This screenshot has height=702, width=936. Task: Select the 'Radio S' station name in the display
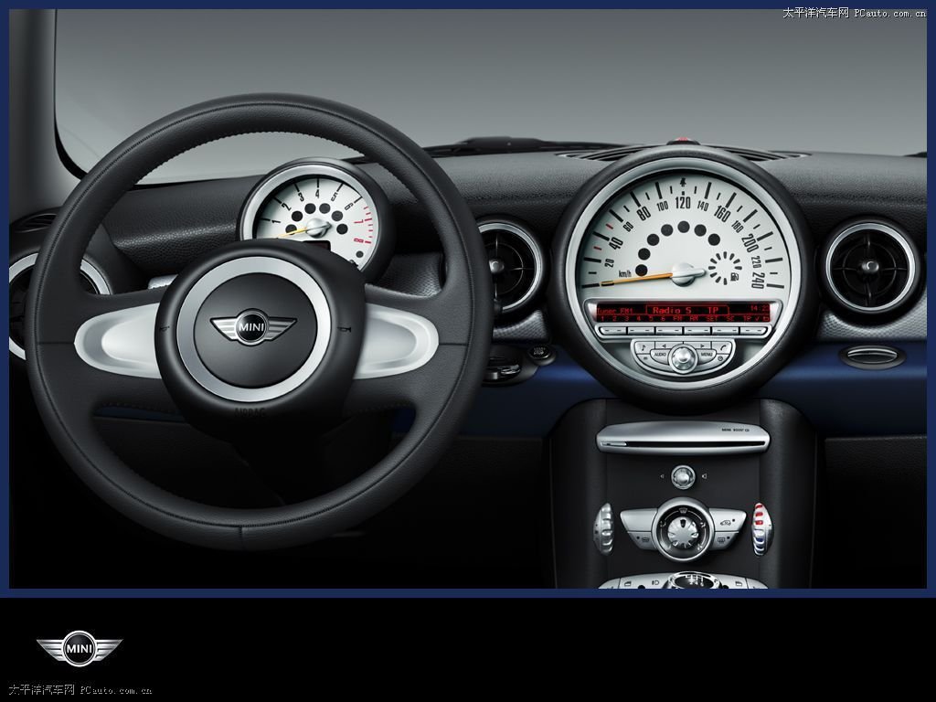(672, 310)
